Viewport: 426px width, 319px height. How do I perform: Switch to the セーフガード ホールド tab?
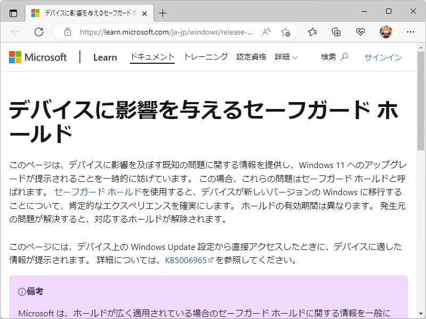pos(91,12)
